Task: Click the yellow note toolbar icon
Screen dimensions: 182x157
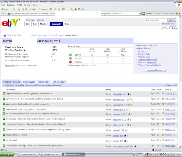Action: point(69,9)
